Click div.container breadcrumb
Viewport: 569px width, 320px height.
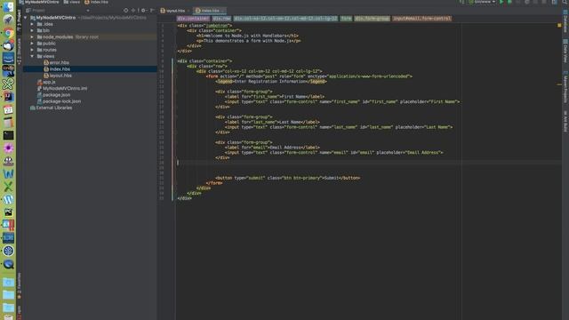pos(193,18)
